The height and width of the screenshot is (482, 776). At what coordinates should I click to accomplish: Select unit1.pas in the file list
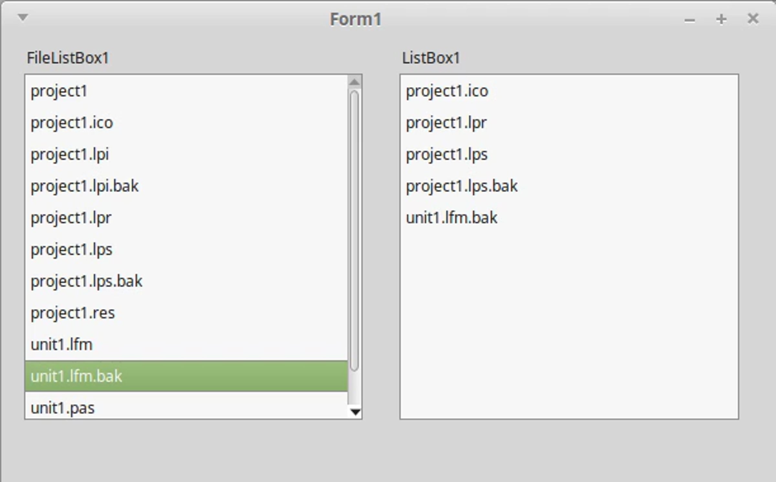click(186, 406)
